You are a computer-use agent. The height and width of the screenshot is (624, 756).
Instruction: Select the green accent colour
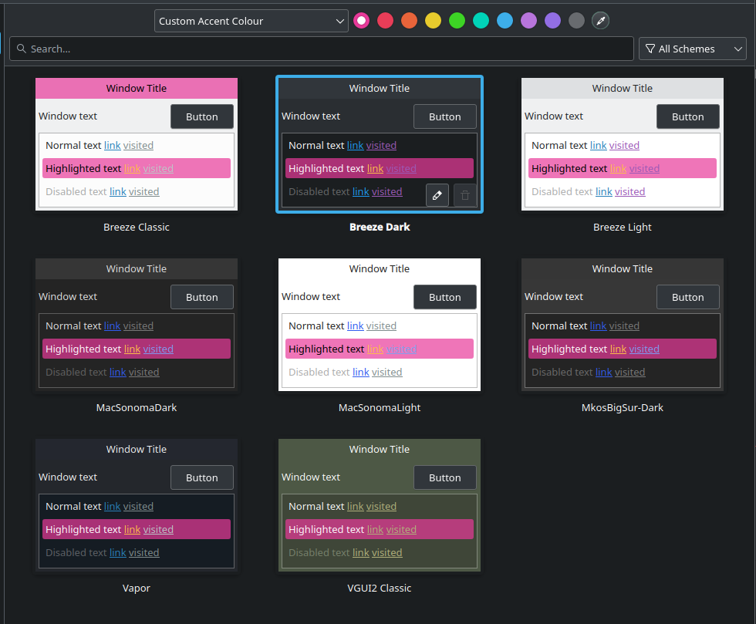[x=457, y=21]
